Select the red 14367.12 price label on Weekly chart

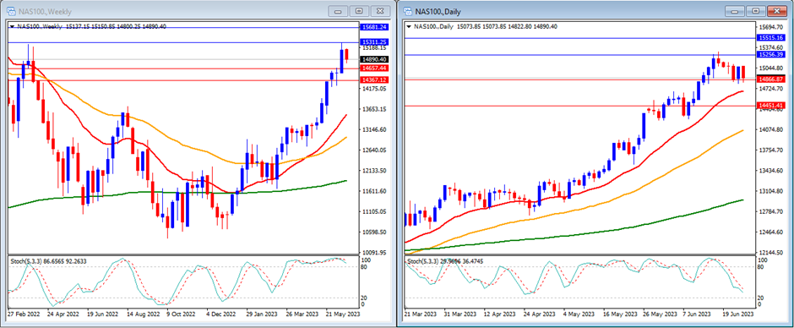click(x=374, y=80)
